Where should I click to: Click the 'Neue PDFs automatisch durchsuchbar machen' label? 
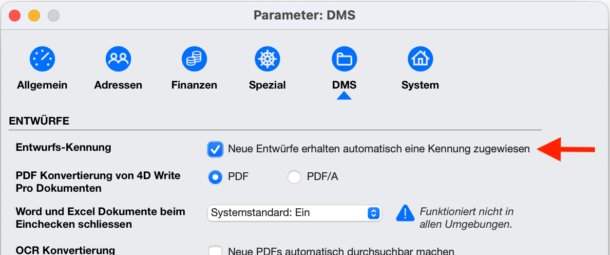pos(341,252)
